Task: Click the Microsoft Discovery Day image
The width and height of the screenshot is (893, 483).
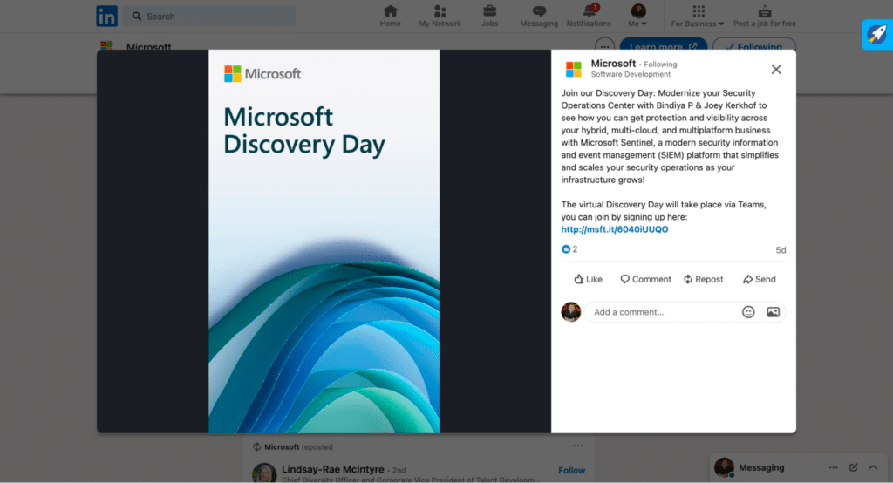Action: 324,241
